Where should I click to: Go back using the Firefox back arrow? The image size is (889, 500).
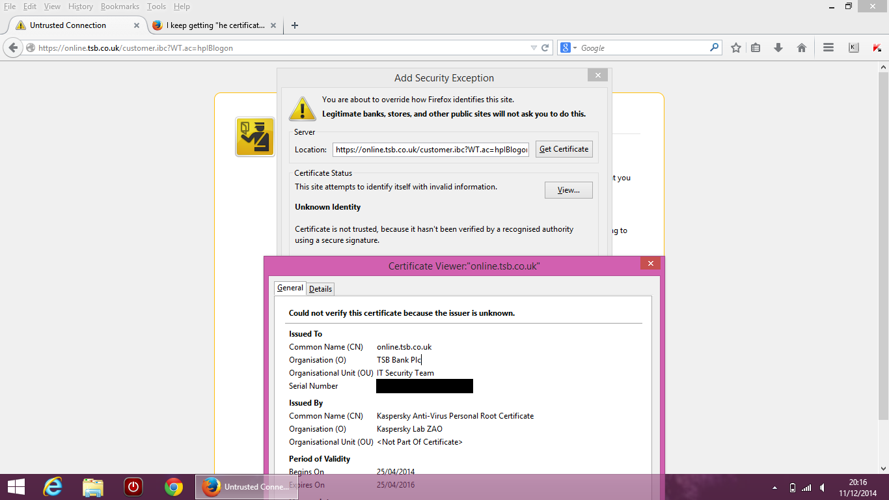click(x=14, y=48)
